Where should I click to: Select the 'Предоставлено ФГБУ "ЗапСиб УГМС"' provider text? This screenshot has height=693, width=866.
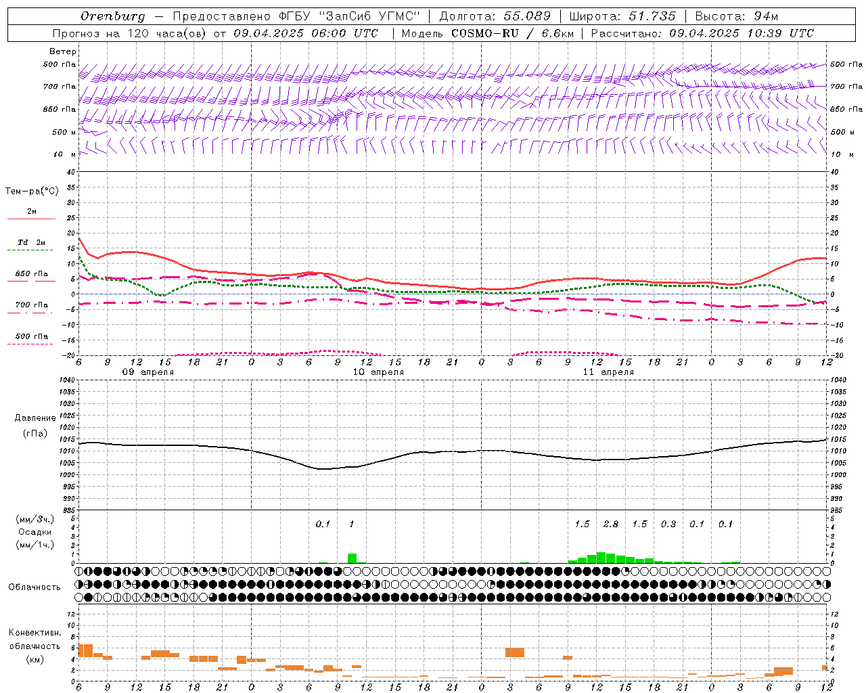[x=296, y=16]
